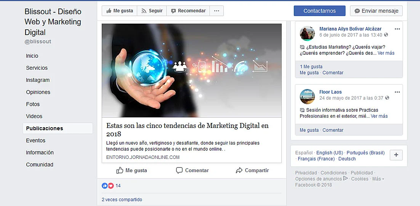This screenshot has width=420, height=206.
Task: Open options dots on Floor Laos post
Action: click(x=397, y=92)
